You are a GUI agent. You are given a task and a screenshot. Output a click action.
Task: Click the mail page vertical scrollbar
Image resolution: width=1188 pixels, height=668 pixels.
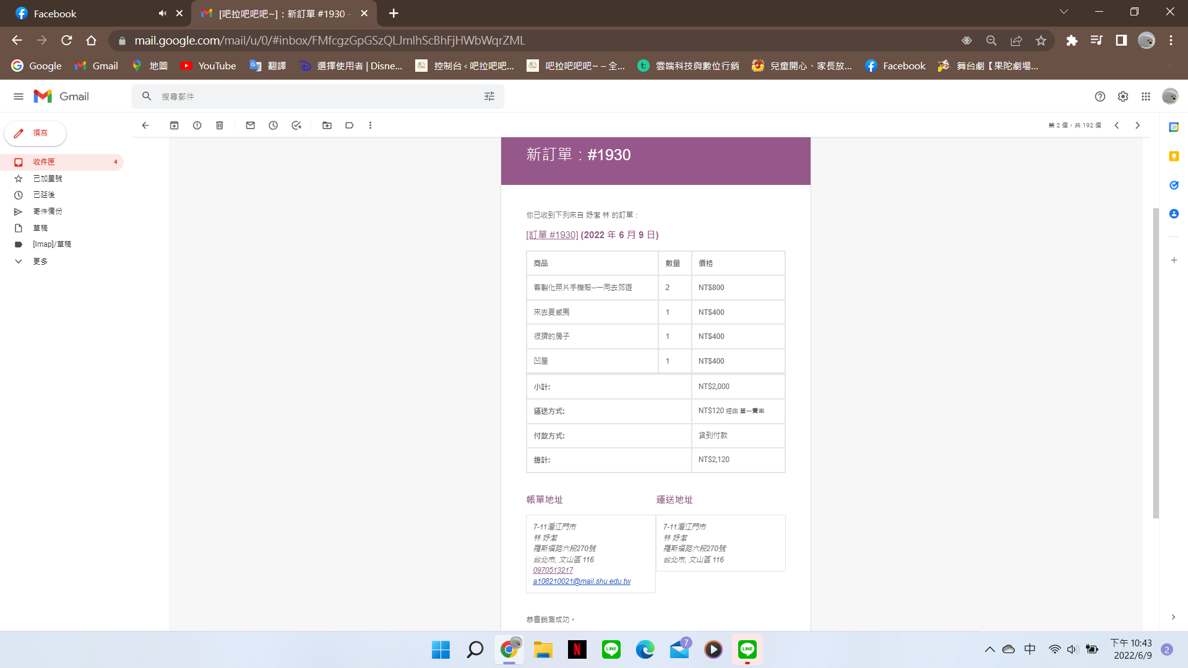pos(1155,363)
